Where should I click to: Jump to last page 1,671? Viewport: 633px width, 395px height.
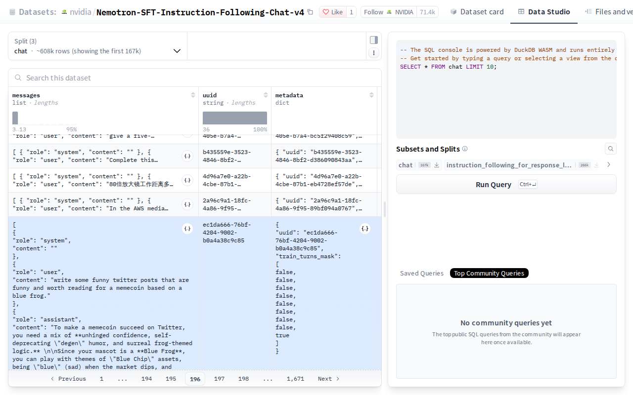(295, 379)
